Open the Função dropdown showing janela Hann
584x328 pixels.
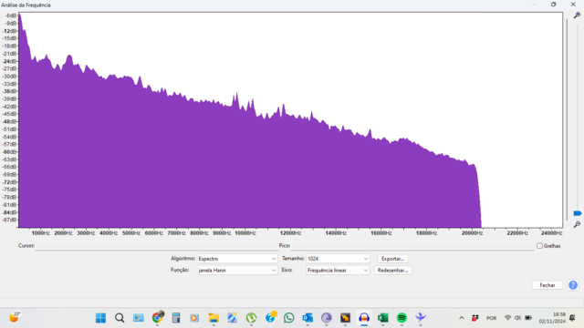pyautogui.click(x=237, y=271)
